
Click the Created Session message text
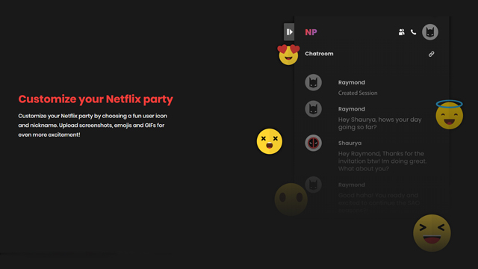coord(358,93)
